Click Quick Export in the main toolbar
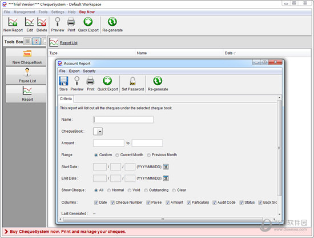The width and height of the screenshot is (314, 238). coord(88,25)
